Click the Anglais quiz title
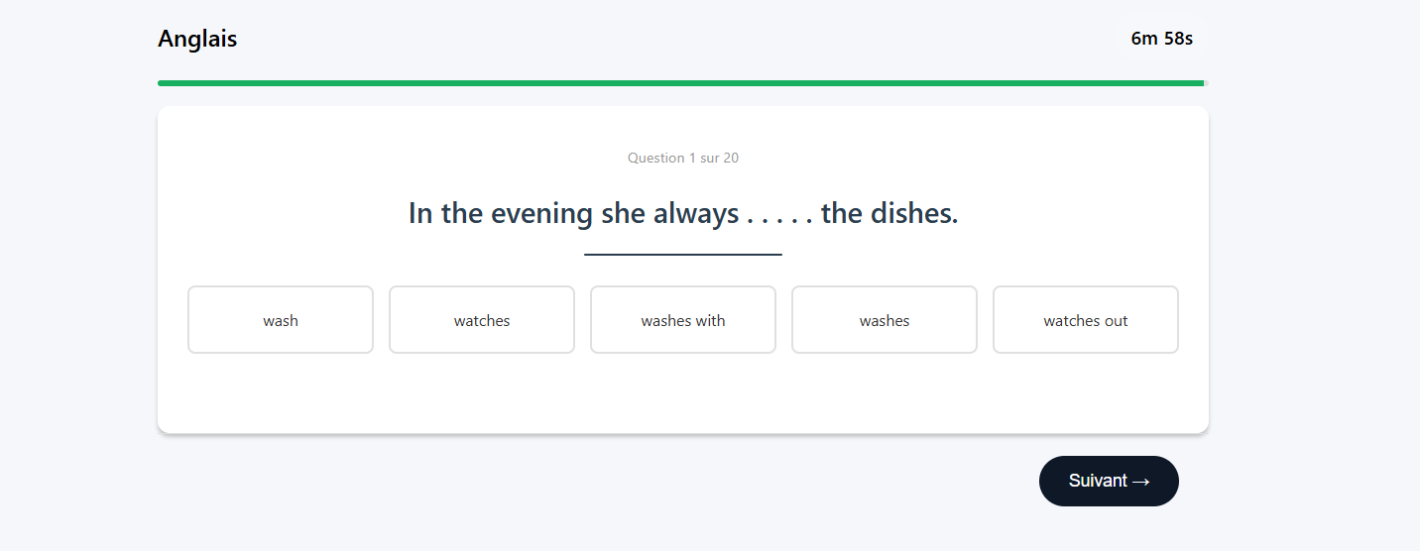 [x=197, y=39]
